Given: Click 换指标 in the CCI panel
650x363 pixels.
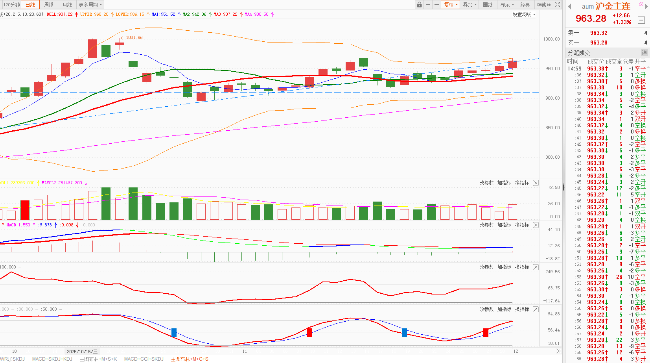Looking at the screenshot, I should click(x=522, y=267).
